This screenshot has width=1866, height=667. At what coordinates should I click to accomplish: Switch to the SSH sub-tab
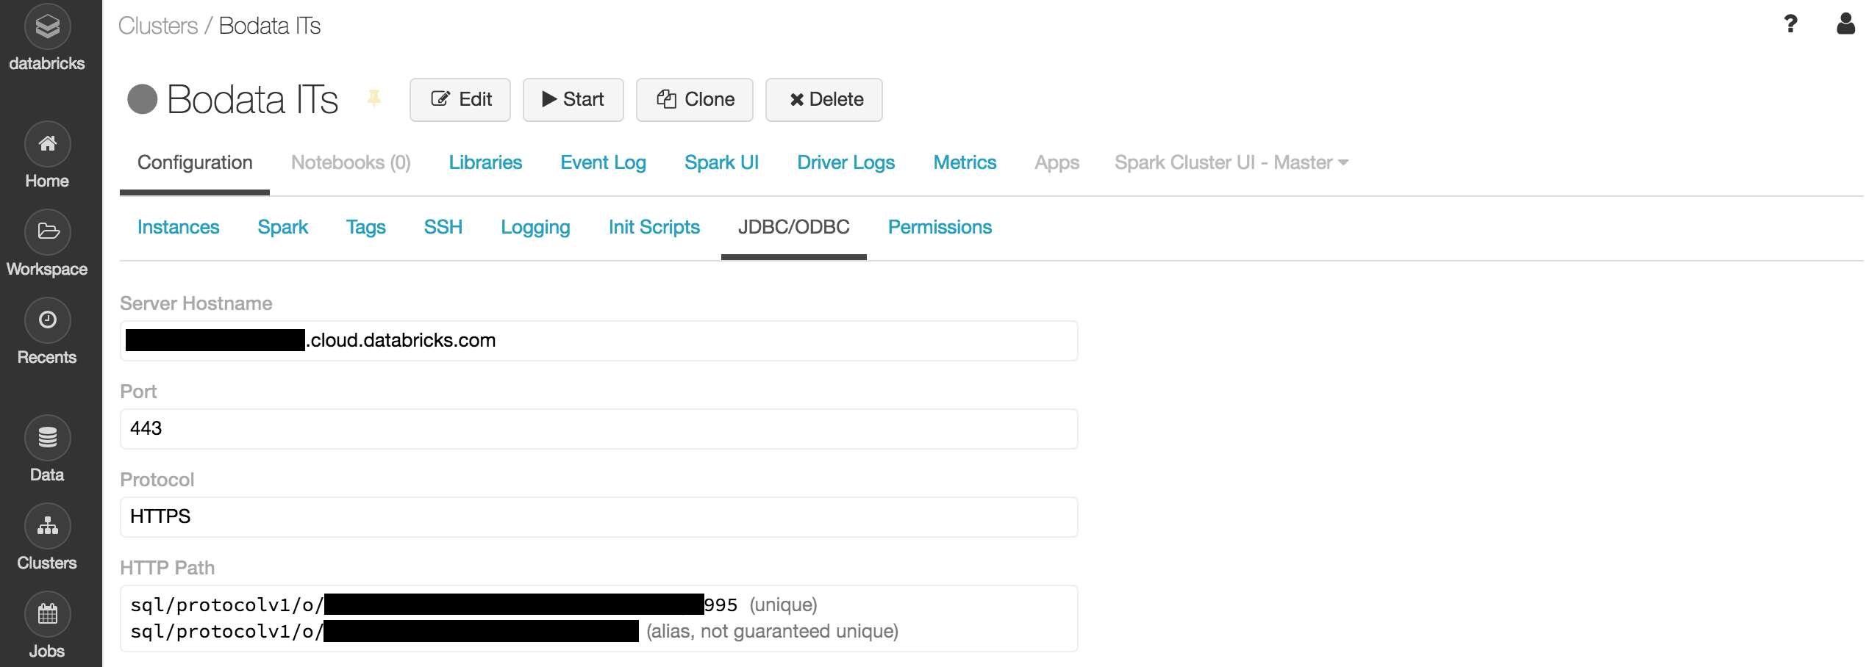point(443,227)
